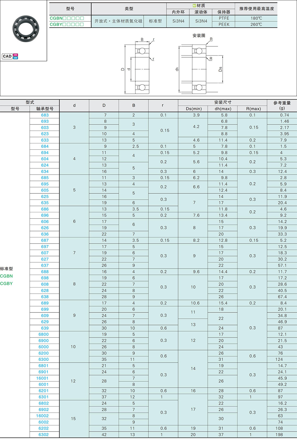Click the dh(max) column header
Image resolution: width=297 pixels, height=439 pixels.
click(x=223, y=109)
